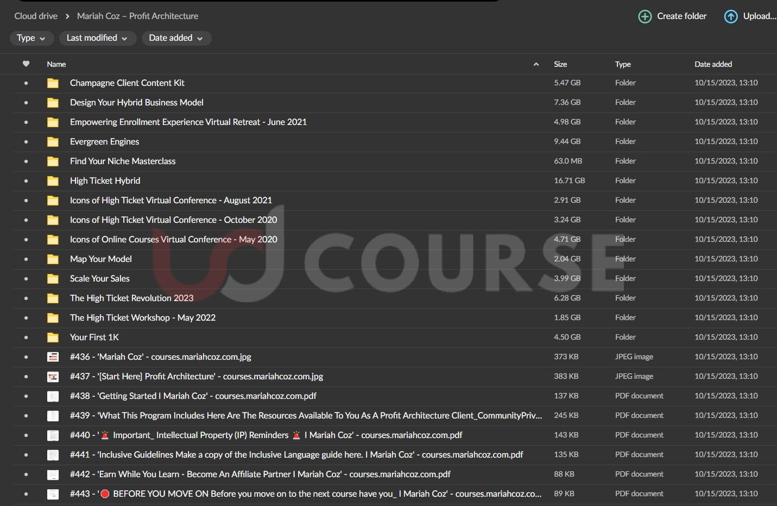777x506 pixels.
Task: Click the Name column sort arrow
Action: [536, 64]
